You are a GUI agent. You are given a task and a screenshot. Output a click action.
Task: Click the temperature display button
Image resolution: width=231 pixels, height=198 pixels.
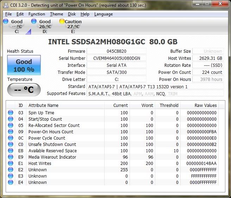pos(24,90)
